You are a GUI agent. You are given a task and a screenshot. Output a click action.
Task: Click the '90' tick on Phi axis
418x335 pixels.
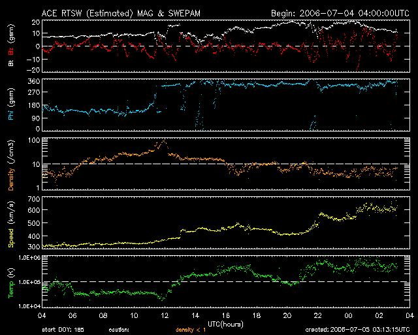(36, 118)
